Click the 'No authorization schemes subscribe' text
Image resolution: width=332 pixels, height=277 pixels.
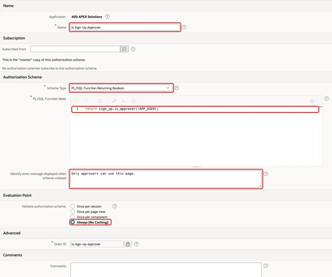(x=50, y=69)
